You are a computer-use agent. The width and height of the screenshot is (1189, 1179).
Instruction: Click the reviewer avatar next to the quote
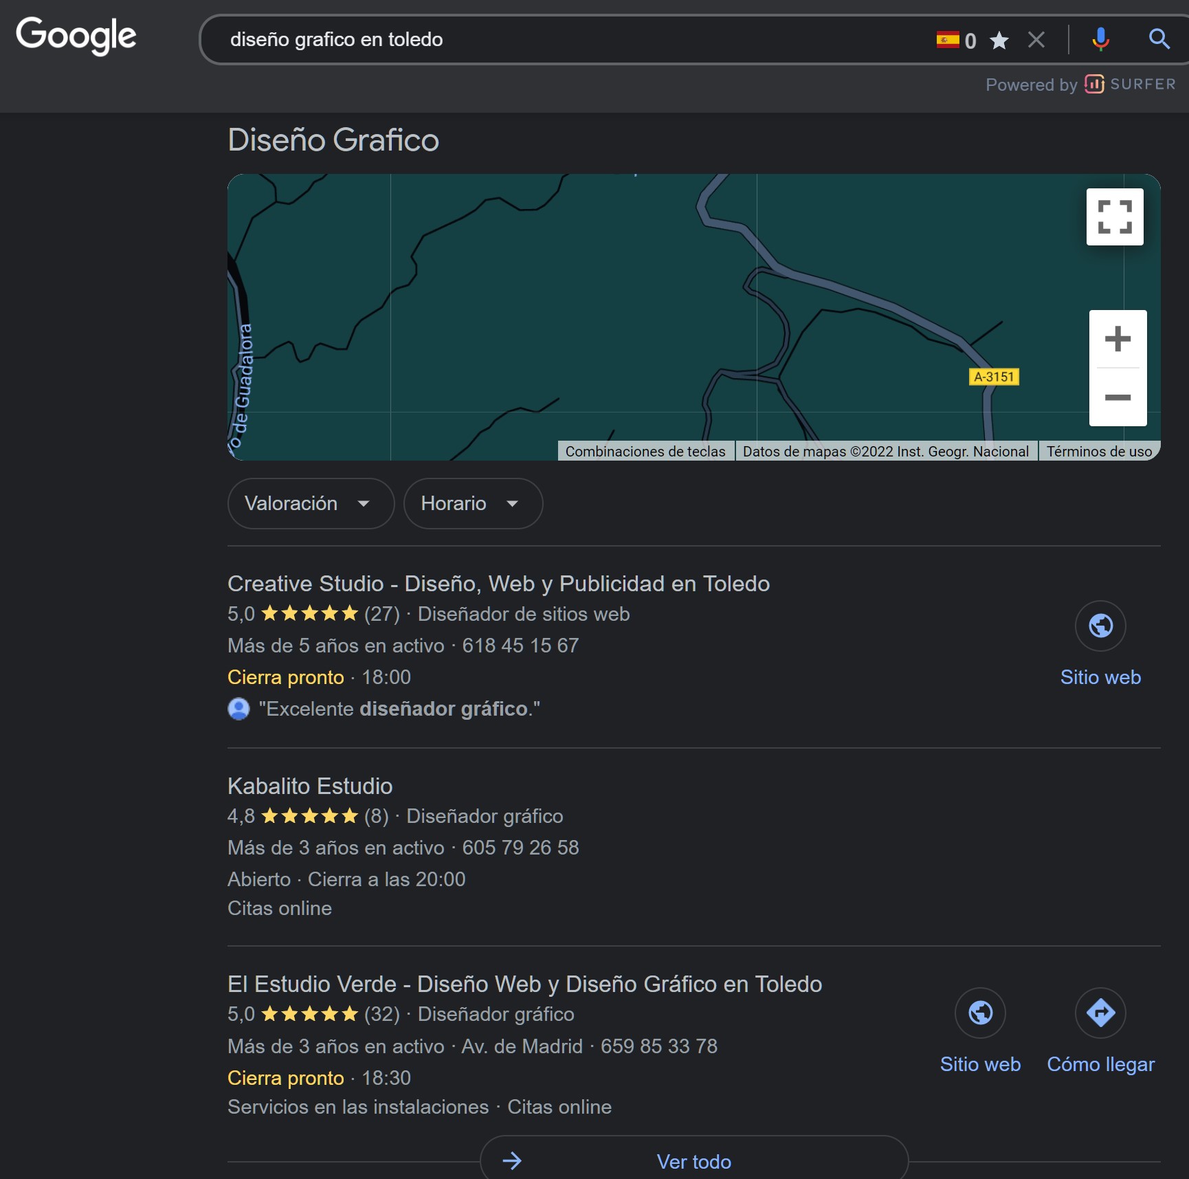point(238,708)
